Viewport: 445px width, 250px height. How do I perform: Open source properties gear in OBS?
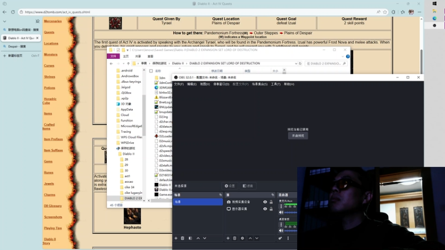pos(243,238)
